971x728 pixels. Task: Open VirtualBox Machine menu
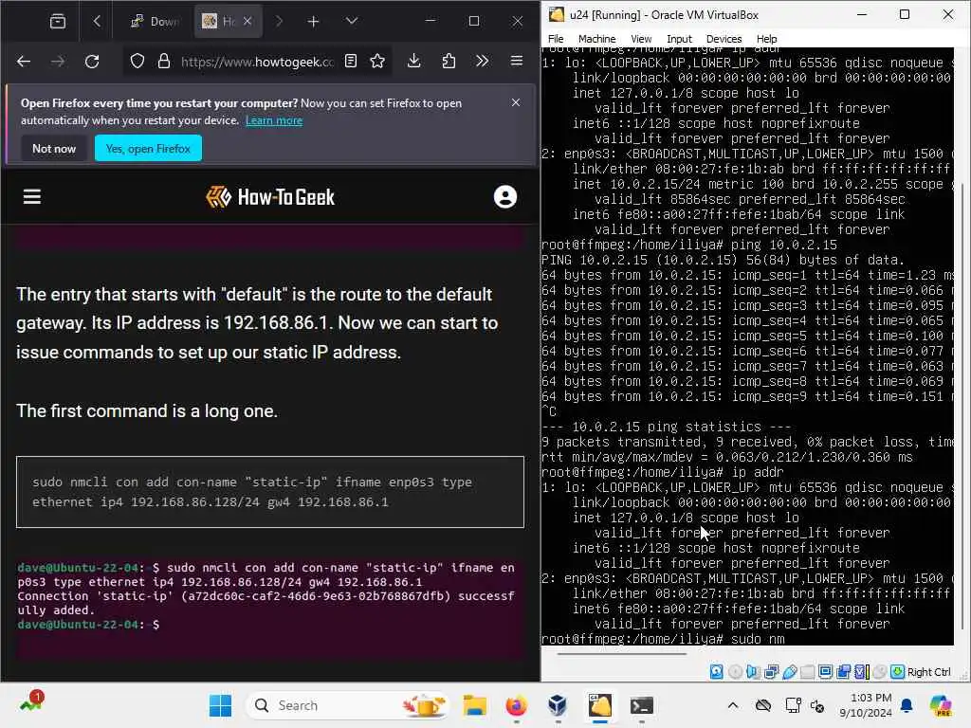(x=597, y=38)
